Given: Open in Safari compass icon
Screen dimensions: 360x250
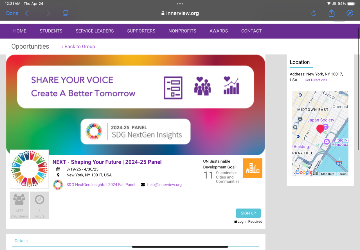Looking at the screenshot, I should click(350, 13).
